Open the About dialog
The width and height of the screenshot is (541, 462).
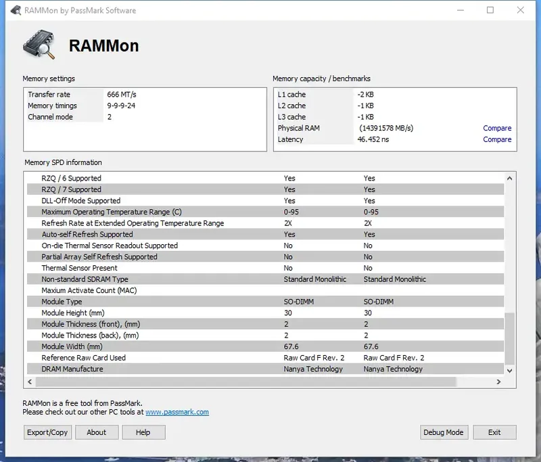tap(97, 432)
